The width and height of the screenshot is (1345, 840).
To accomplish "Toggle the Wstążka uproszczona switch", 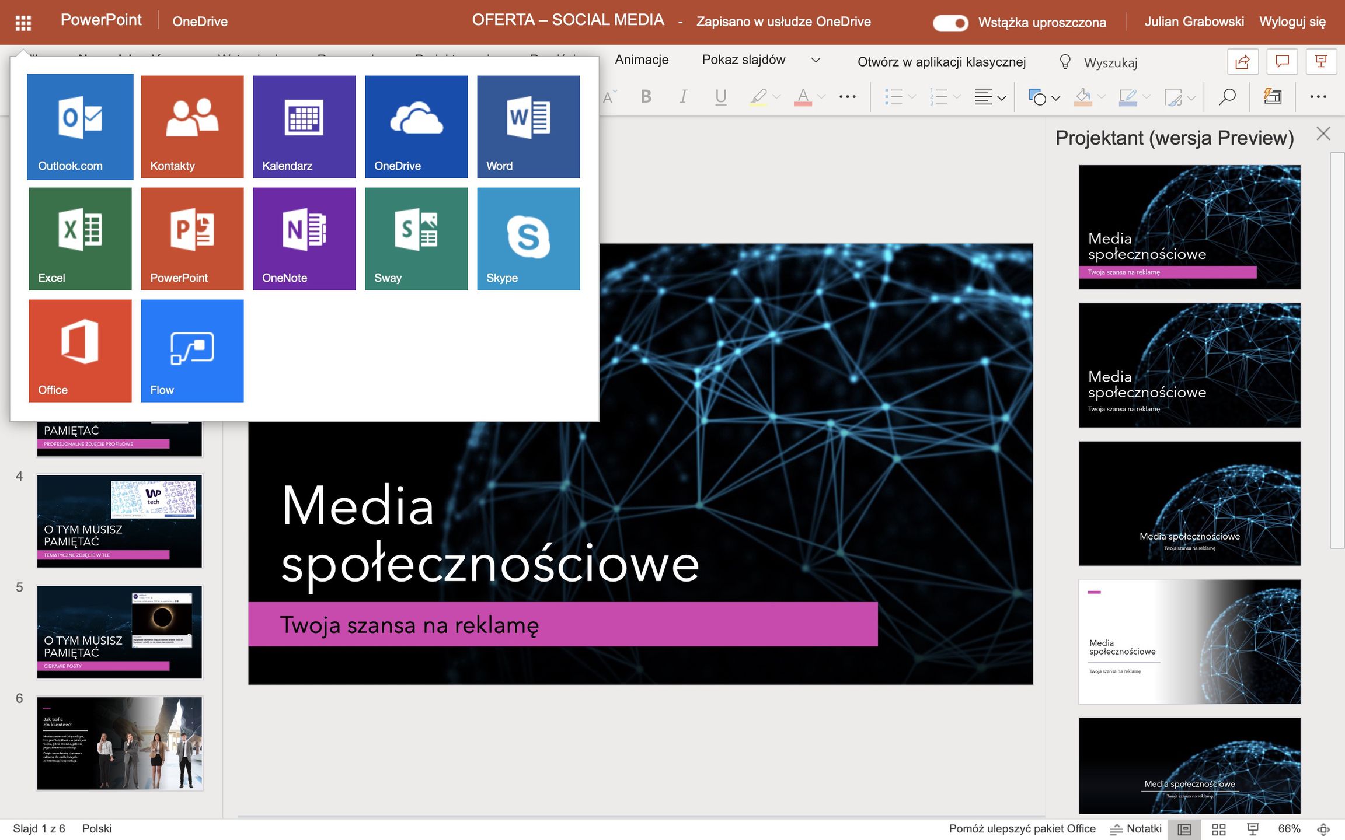I will tap(950, 23).
